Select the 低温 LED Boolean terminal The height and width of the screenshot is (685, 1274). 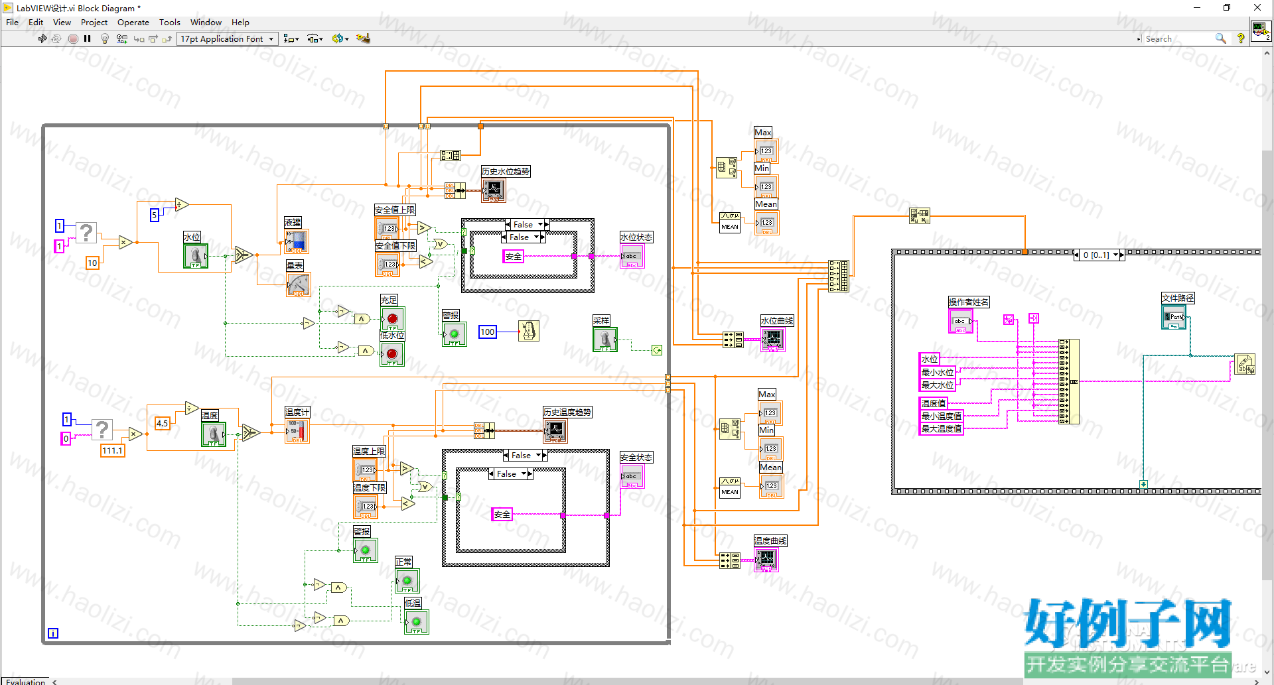pyautogui.click(x=417, y=622)
